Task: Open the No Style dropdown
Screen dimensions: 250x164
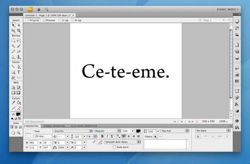Action: 213,131
